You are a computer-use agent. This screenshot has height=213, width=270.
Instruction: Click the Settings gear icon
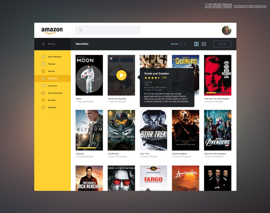pyautogui.click(x=44, y=107)
